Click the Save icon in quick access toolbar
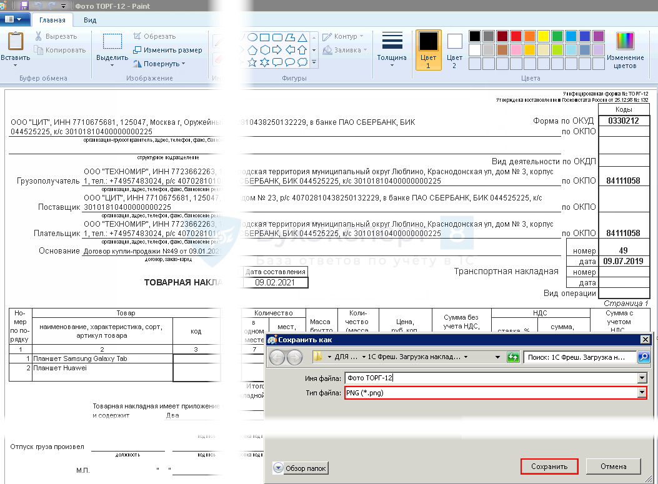This screenshot has height=484, width=658. pos(24,6)
